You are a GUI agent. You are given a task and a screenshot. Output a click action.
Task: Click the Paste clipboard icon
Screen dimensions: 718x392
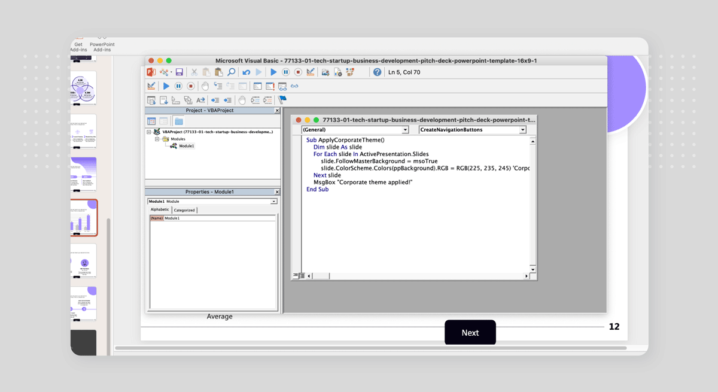pyautogui.click(x=218, y=72)
